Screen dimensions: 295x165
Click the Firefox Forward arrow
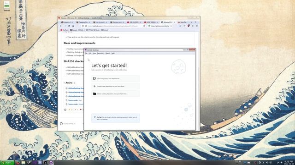(65, 26)
